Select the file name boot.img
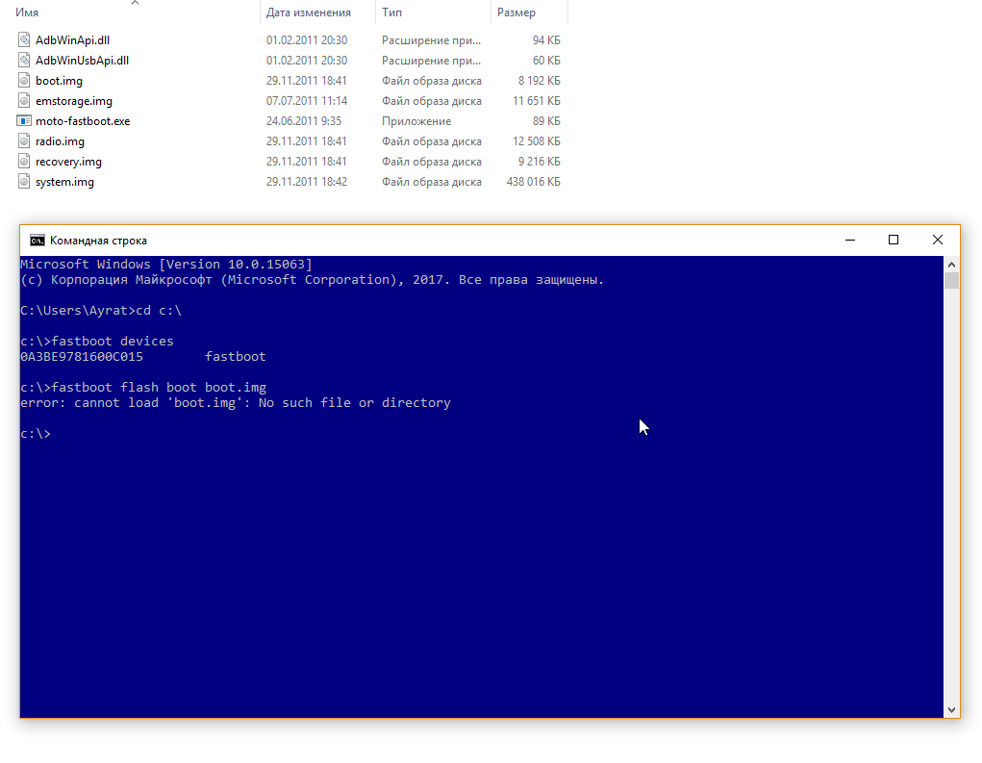The width and height of the screenshot is (982, 763). [59, 80]
